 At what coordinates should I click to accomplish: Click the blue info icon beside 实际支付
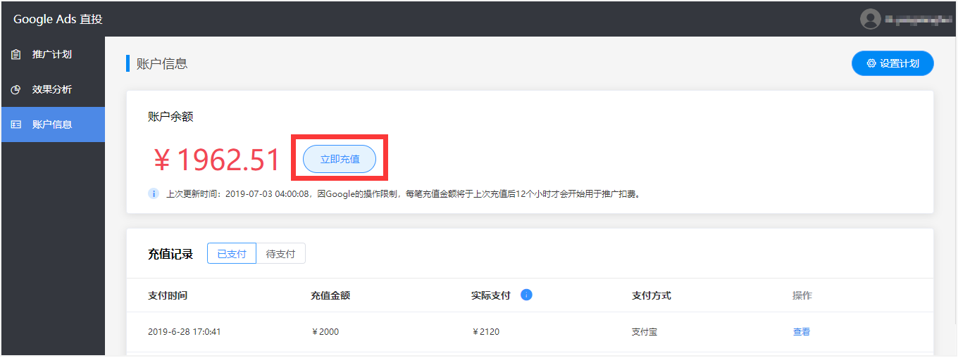pyautogui.click(x=526, y=295)
